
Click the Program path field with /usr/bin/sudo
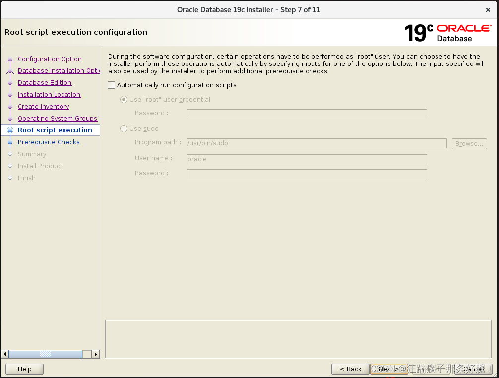point(316,143)
